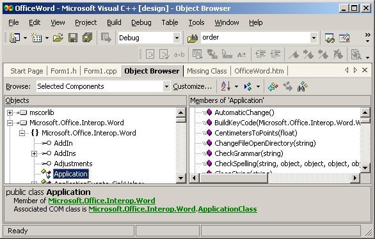The image size is (375, 239).
Task: Open the File menu
Action: click(x=13, y=22)
